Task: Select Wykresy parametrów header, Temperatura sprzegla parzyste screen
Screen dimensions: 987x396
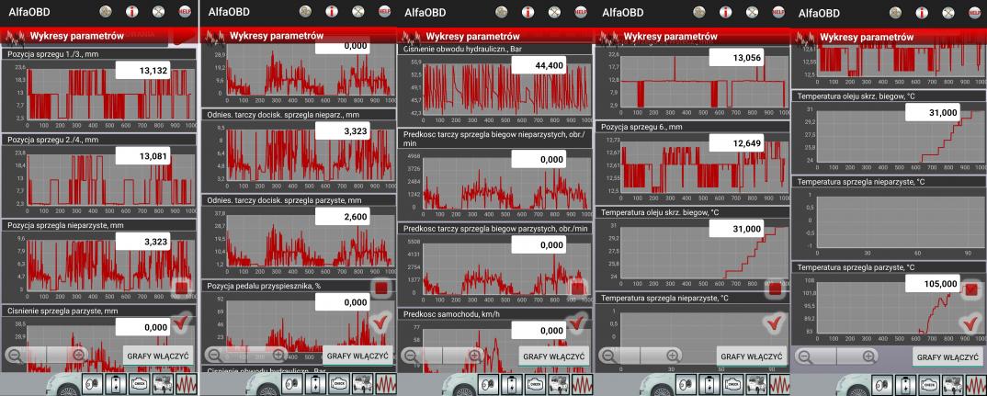Action: pyautogui.click(x=867, y=37)
